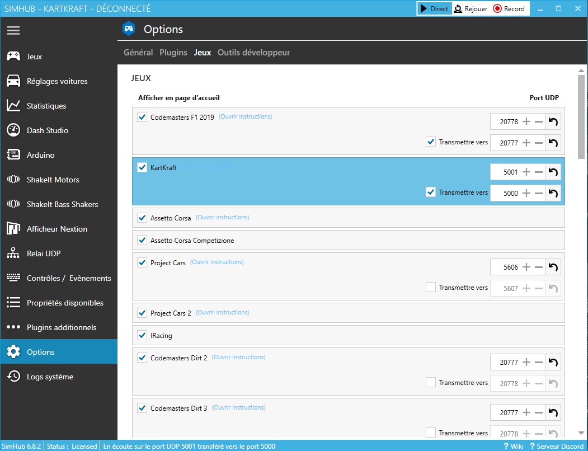
Task: Reset KartKraft forward port 5000
Action: 553,193
